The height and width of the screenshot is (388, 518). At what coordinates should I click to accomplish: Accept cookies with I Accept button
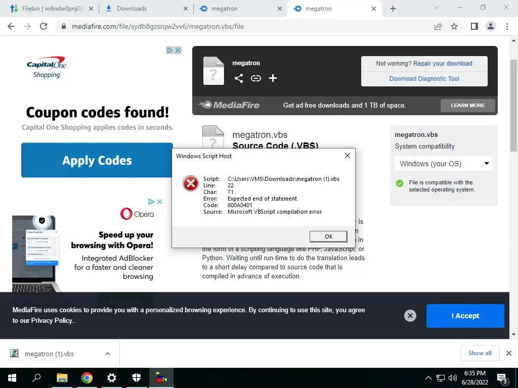pyautogui.click(x=465, y=316)
